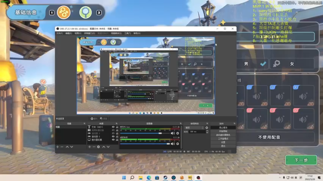Screen dimensions: 323x181
Task: Choose blue voice option number 4
Action: tap(304, 96)
